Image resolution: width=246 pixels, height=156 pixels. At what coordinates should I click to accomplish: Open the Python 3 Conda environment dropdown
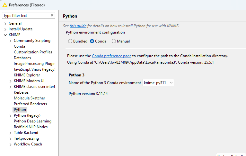158,83
